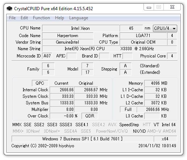Click the L1 I-Cache value 32

click(x=152, y=90)
